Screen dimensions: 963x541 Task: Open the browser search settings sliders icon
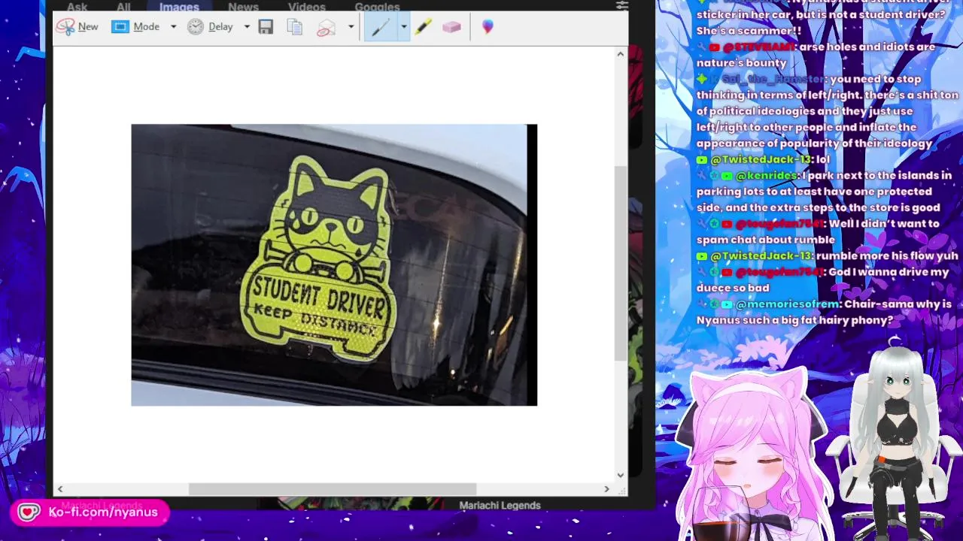tap(621, 5)
